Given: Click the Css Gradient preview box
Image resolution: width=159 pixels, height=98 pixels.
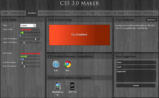Looking at the screenshot, I should coord(79,35).
